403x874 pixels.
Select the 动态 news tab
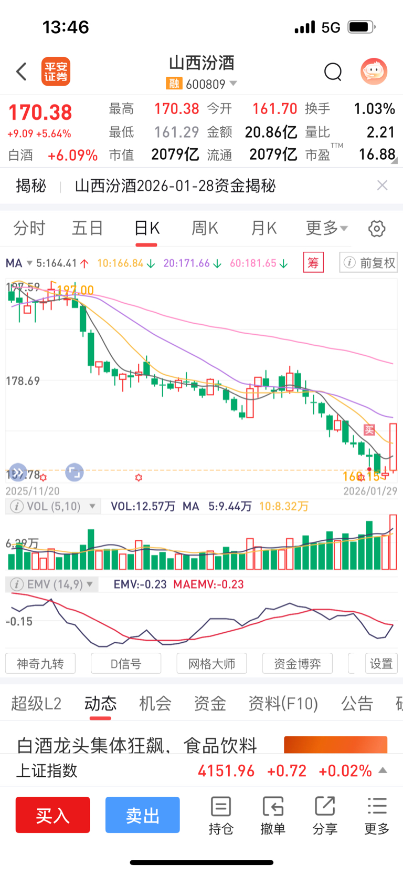pos(100,703)
